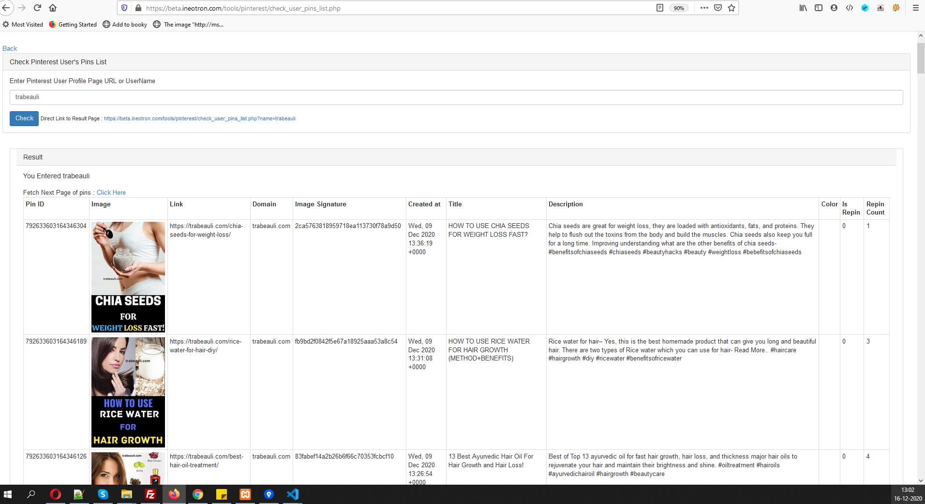Select created date with time 13:36:19
Screen dimensions: 925x504
(x=422, y=239)
